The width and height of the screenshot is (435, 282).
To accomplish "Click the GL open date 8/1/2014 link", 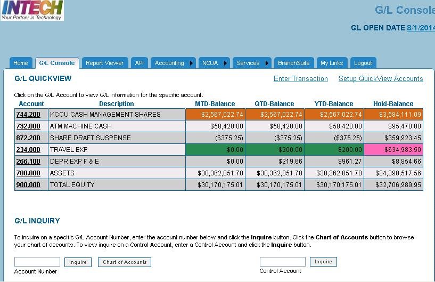I will (x=421, y=28).
